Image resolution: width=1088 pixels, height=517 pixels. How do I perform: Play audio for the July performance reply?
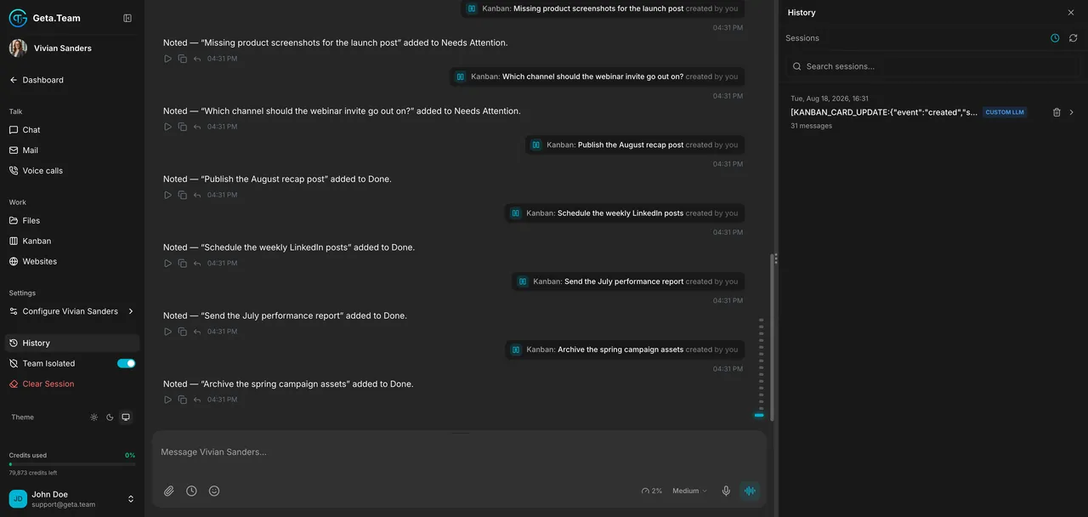point(167,332)
